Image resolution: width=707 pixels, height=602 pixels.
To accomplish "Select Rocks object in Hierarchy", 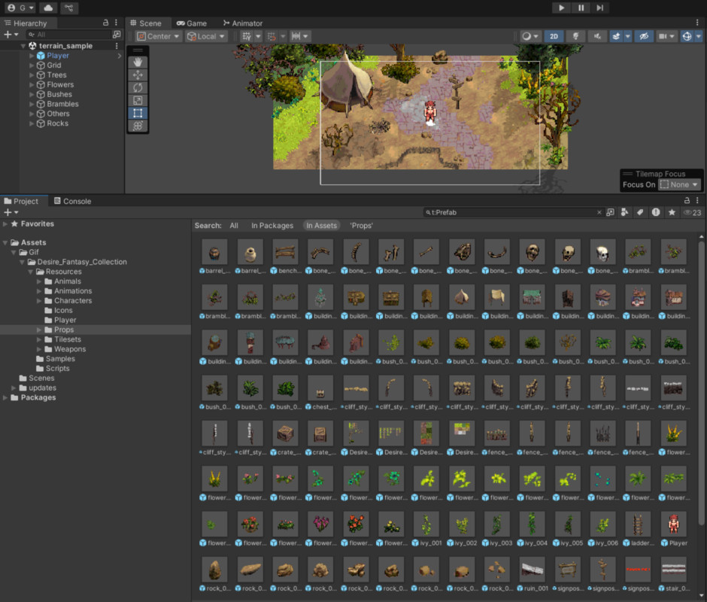I will [x=57, y=123].
